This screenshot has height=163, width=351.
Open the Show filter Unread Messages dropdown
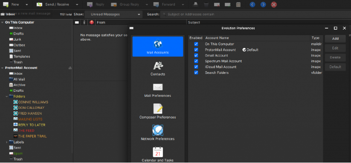click(113, 15)
